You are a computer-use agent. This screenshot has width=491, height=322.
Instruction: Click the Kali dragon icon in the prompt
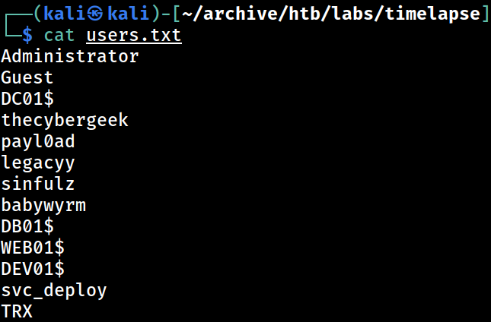click(95, 14)
